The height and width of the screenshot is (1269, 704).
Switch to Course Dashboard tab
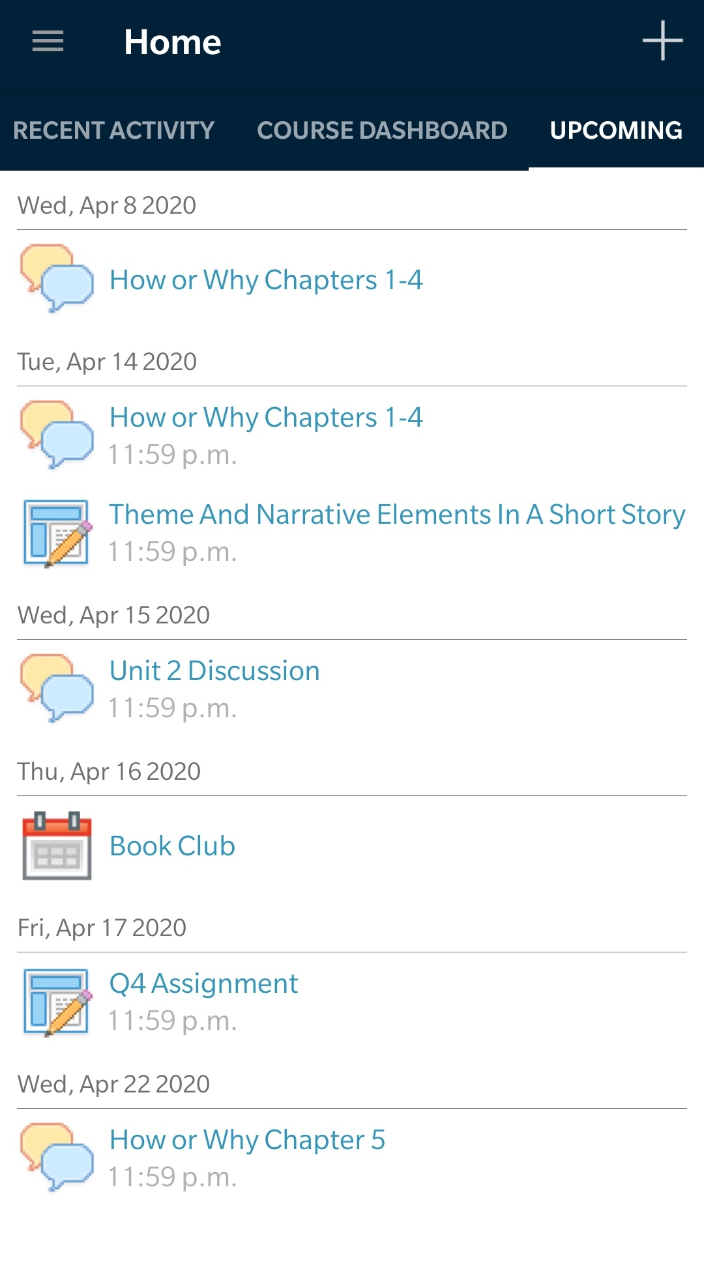click(382, 130)
